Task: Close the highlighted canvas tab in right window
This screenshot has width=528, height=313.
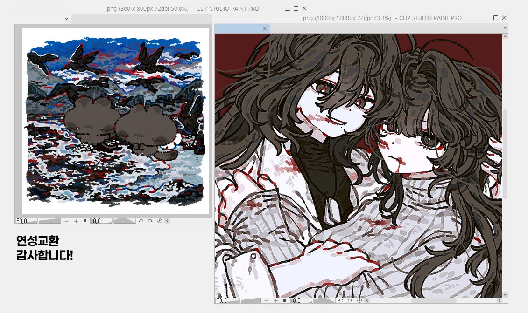Action: (x=265, y=28)
